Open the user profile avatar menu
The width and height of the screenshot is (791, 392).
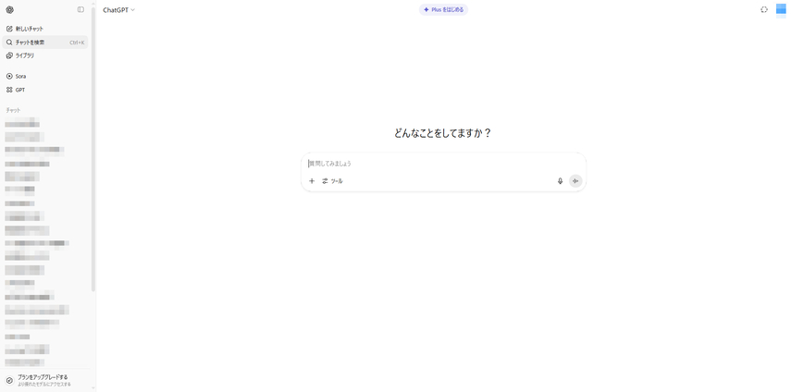[781, 10]
